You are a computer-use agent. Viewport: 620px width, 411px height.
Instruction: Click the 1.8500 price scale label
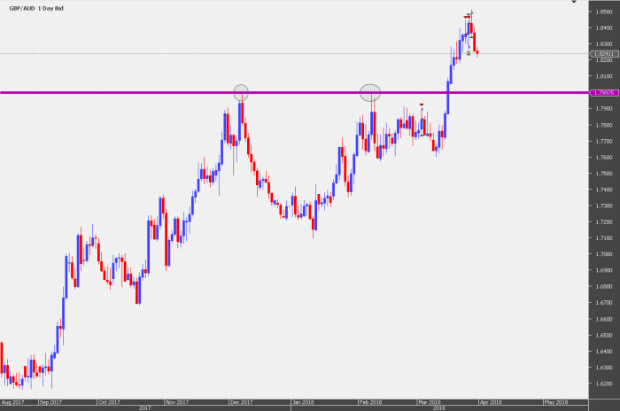(x=604, y=12)
